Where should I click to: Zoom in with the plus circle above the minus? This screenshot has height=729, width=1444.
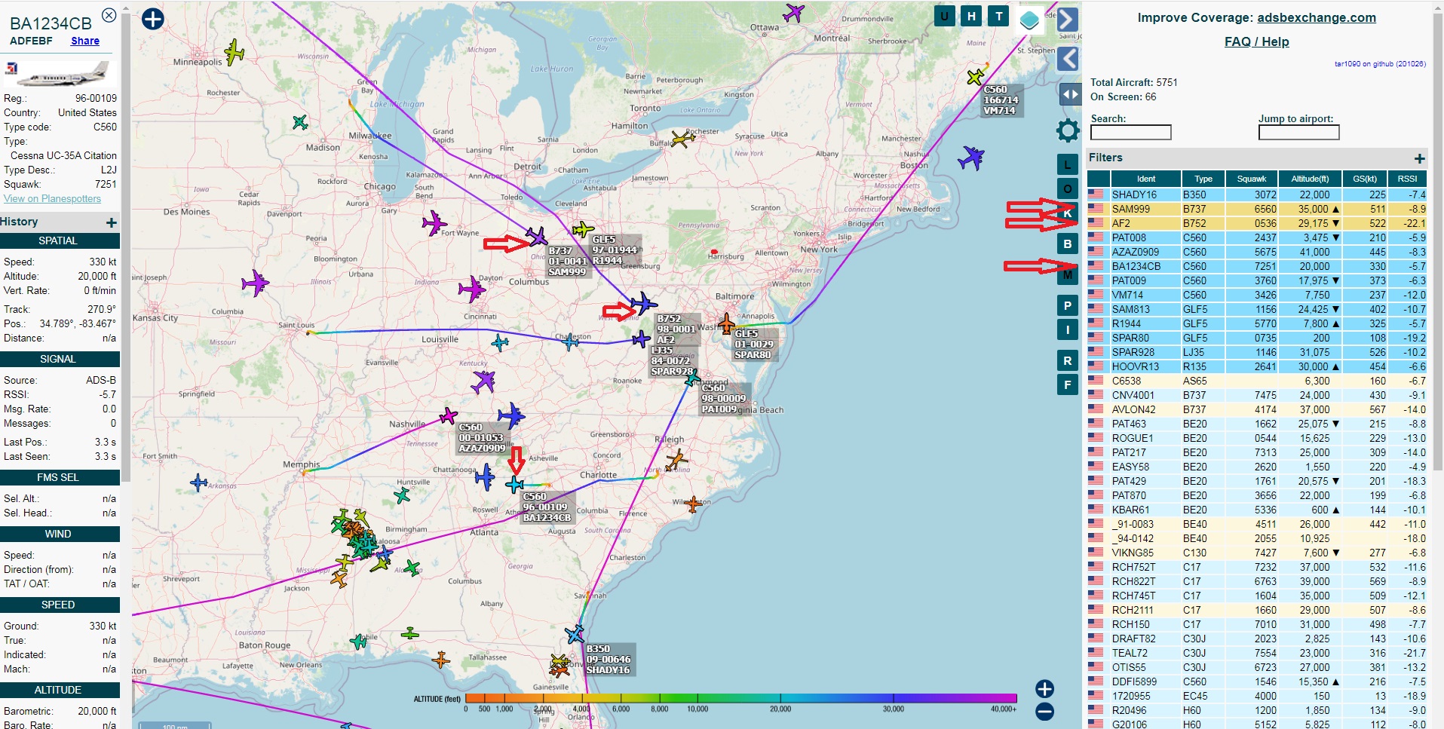1044,688
